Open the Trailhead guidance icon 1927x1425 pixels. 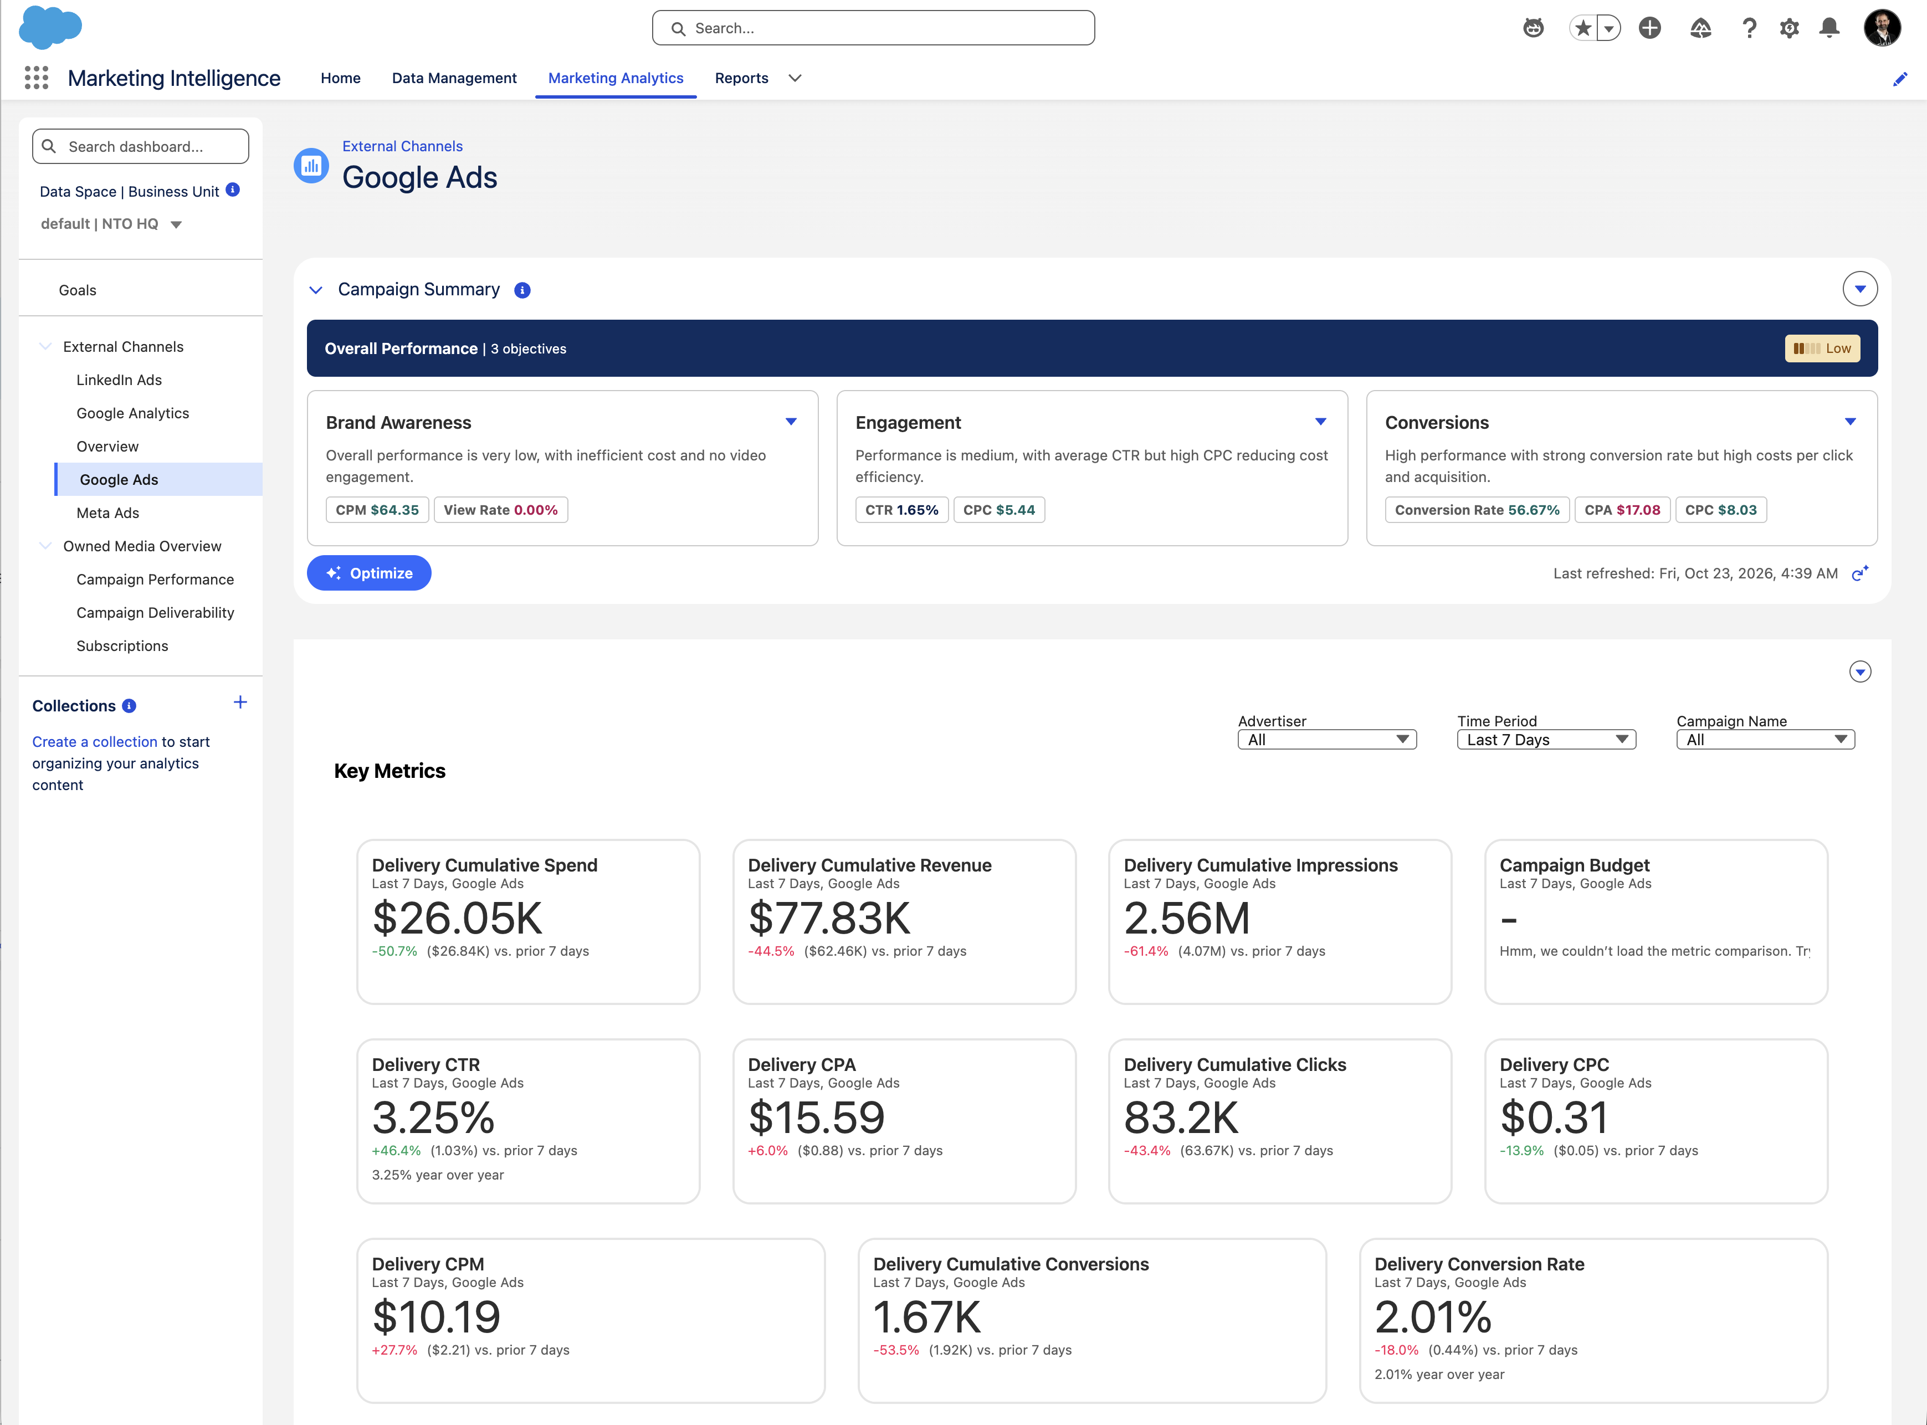(x=1700, y=28)
